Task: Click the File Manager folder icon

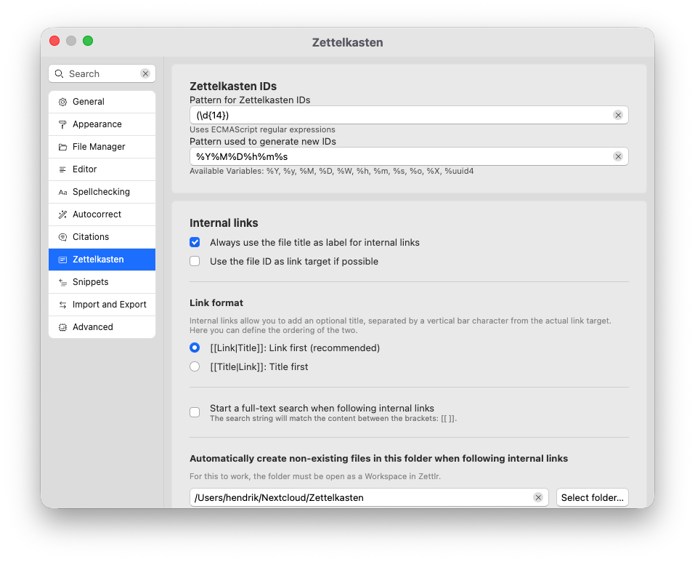Action: [62, 148]
